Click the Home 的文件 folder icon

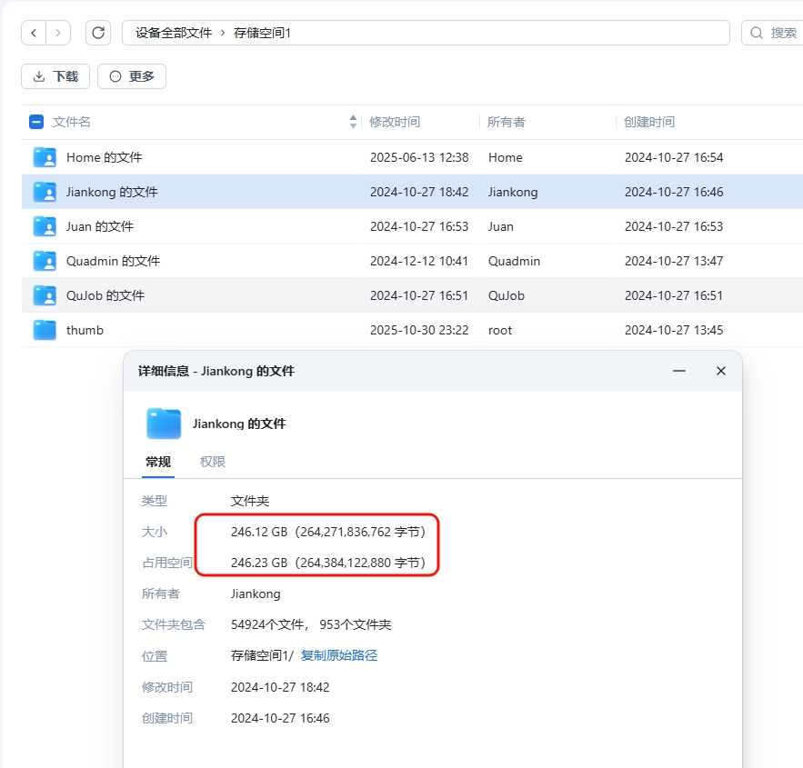(x=45, y=157)
